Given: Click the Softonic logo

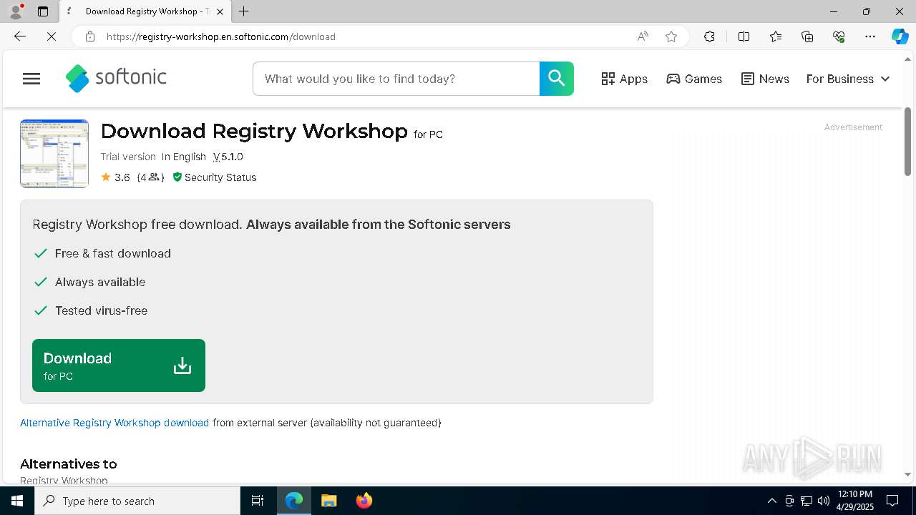Looking at the screenshot, I should pos(116,78).
